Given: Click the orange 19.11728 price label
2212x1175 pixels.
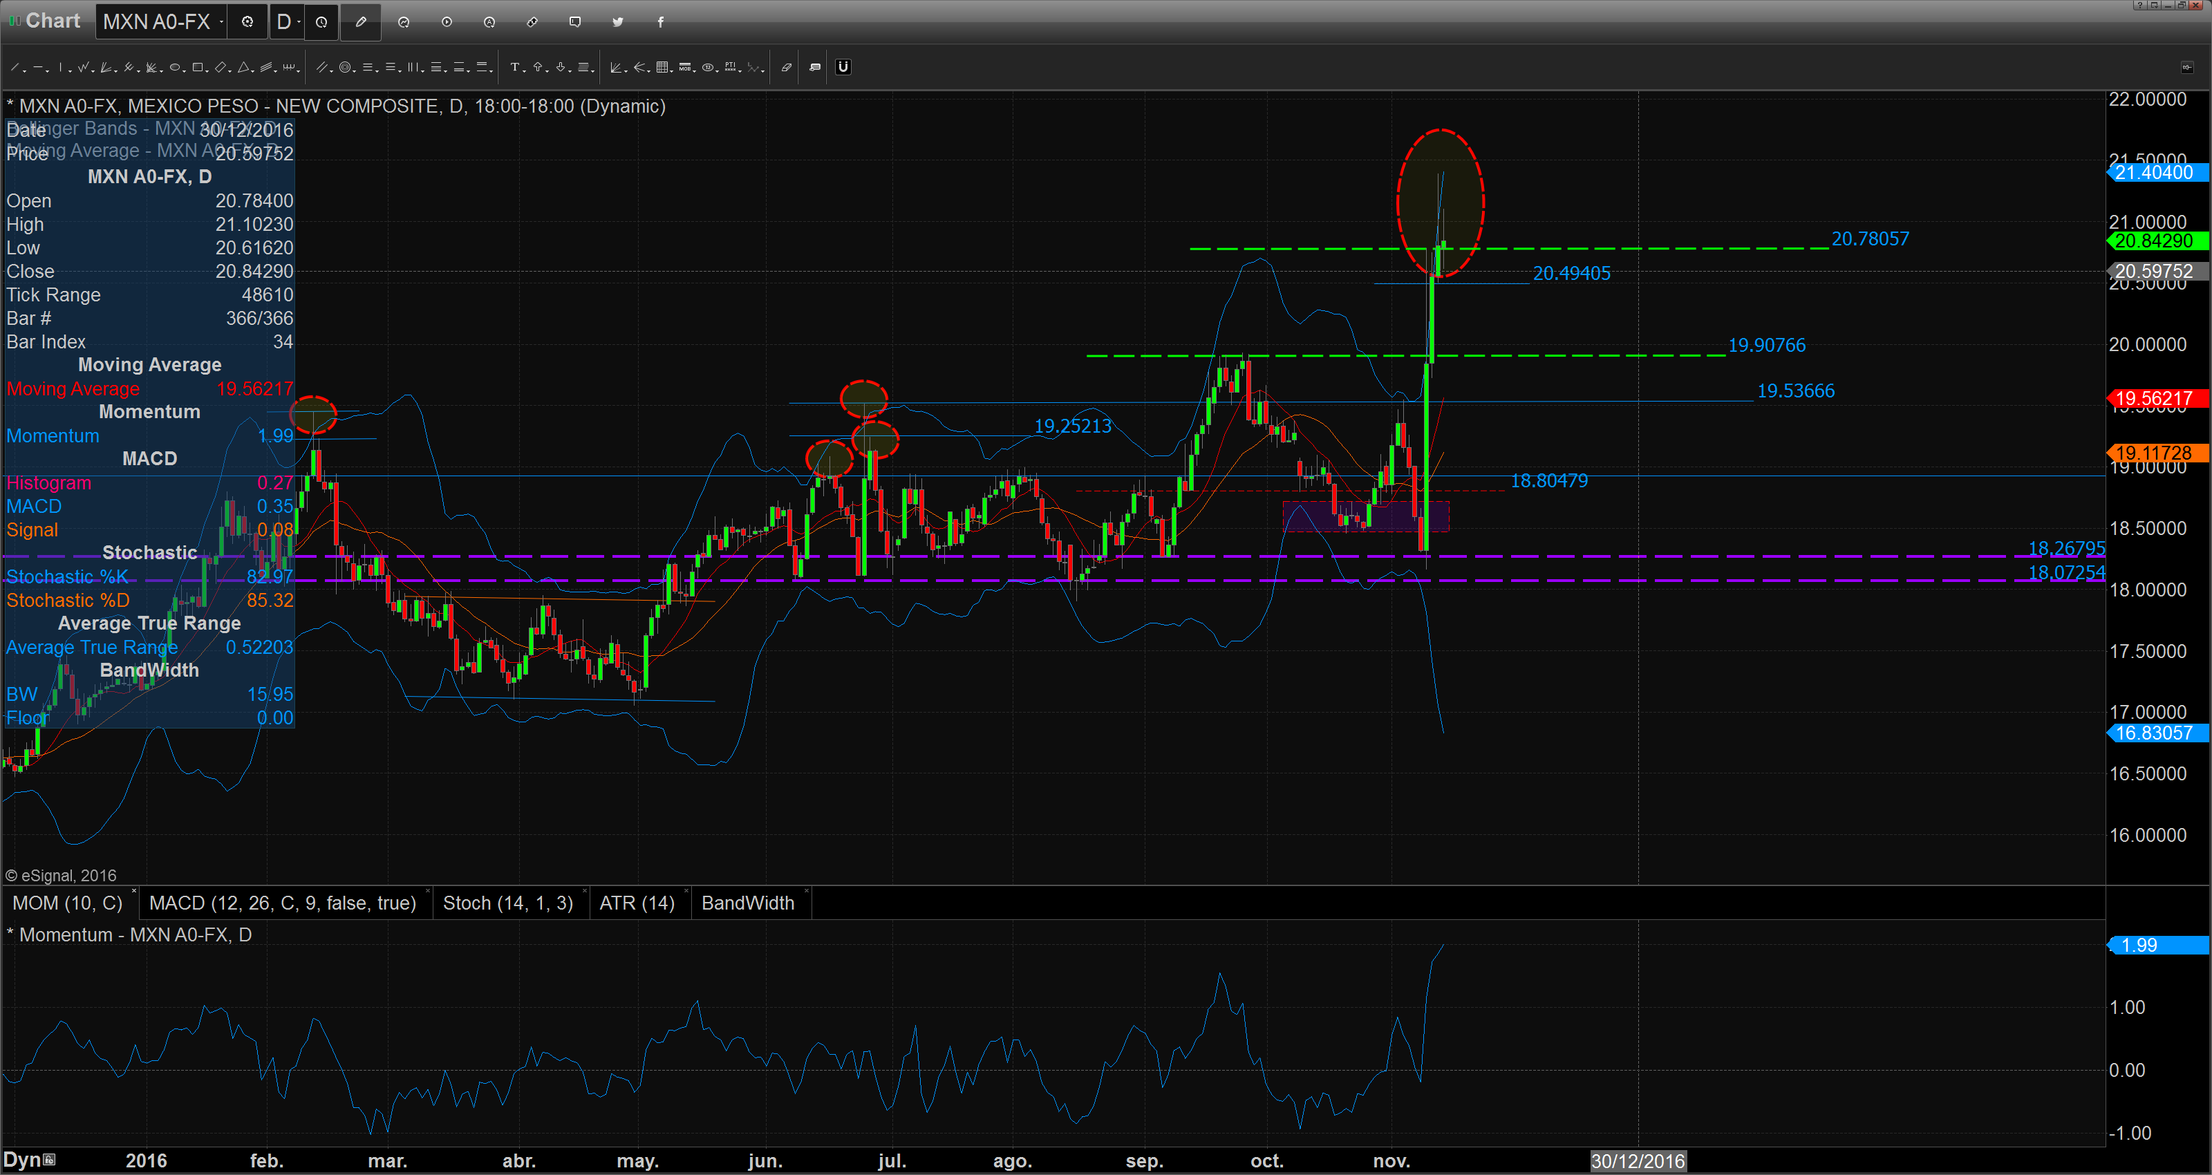Looking at the screenshot, I should (2158, 453).
